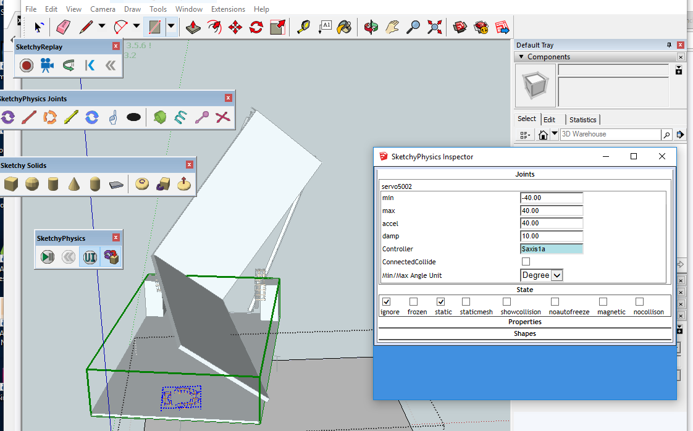Uncheck the static checkbox

click(x=440, y=302)
